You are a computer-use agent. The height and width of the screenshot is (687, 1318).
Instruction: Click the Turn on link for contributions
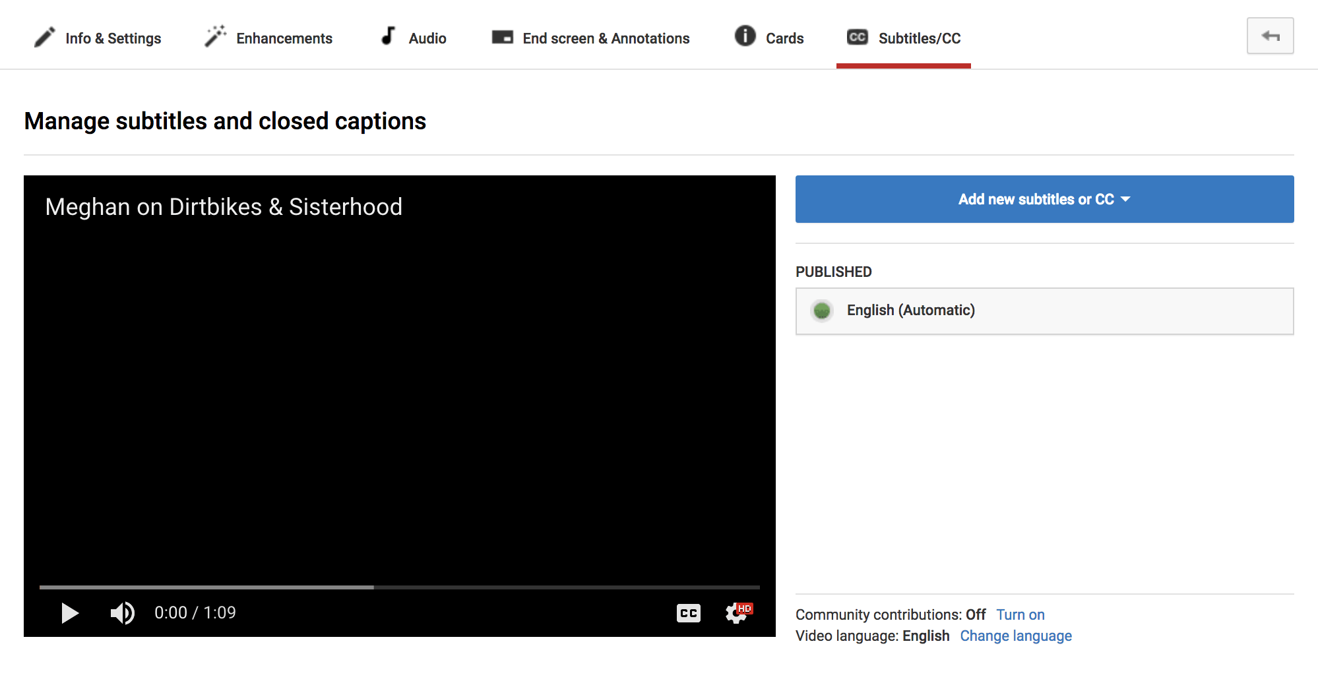click(1020, 614)
